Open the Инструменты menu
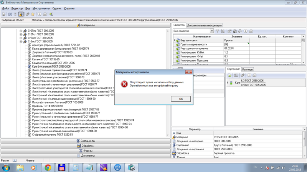The image size is (307, 172). click(x=41, y=8)
